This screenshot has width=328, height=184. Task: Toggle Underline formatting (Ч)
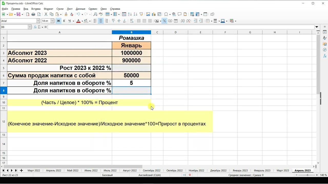coord(69,21)
